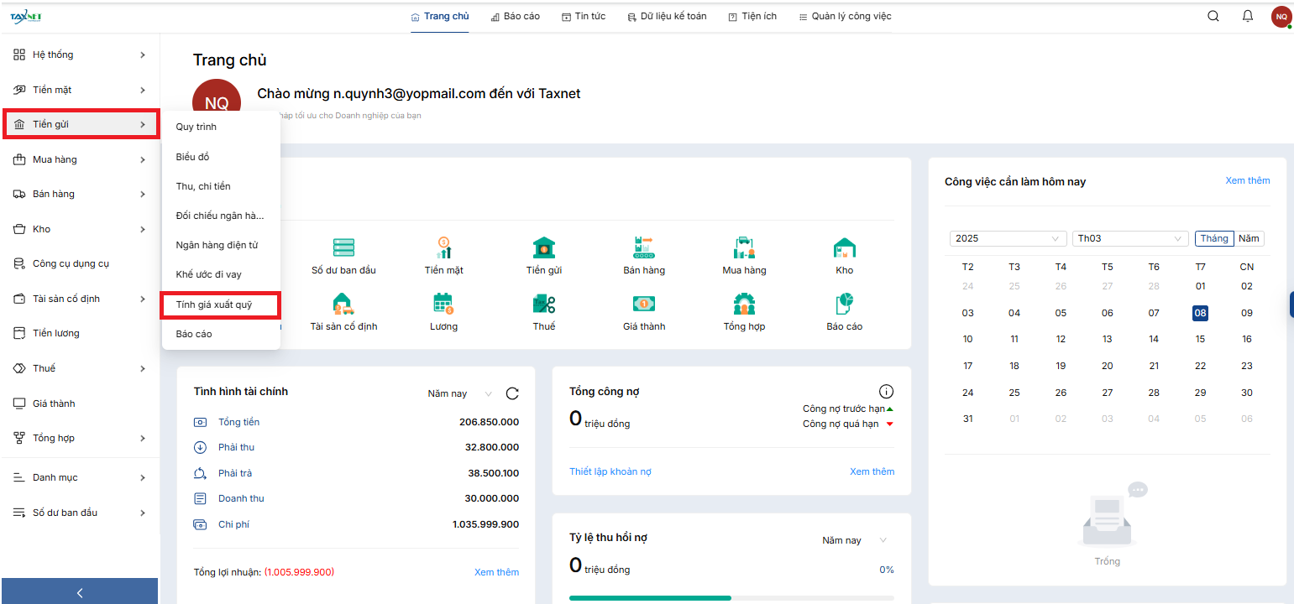Click the Kho warehouse shortcut icon

pyautogui.click(x=844, y=248)
